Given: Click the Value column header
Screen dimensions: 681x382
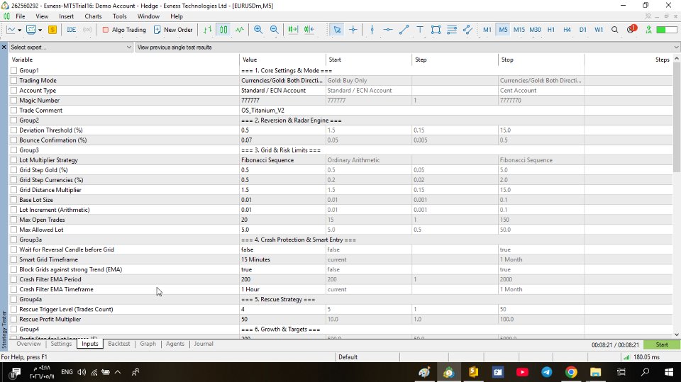Looking at the screenshot, I should pyautogui.click(x=282, y=60).
